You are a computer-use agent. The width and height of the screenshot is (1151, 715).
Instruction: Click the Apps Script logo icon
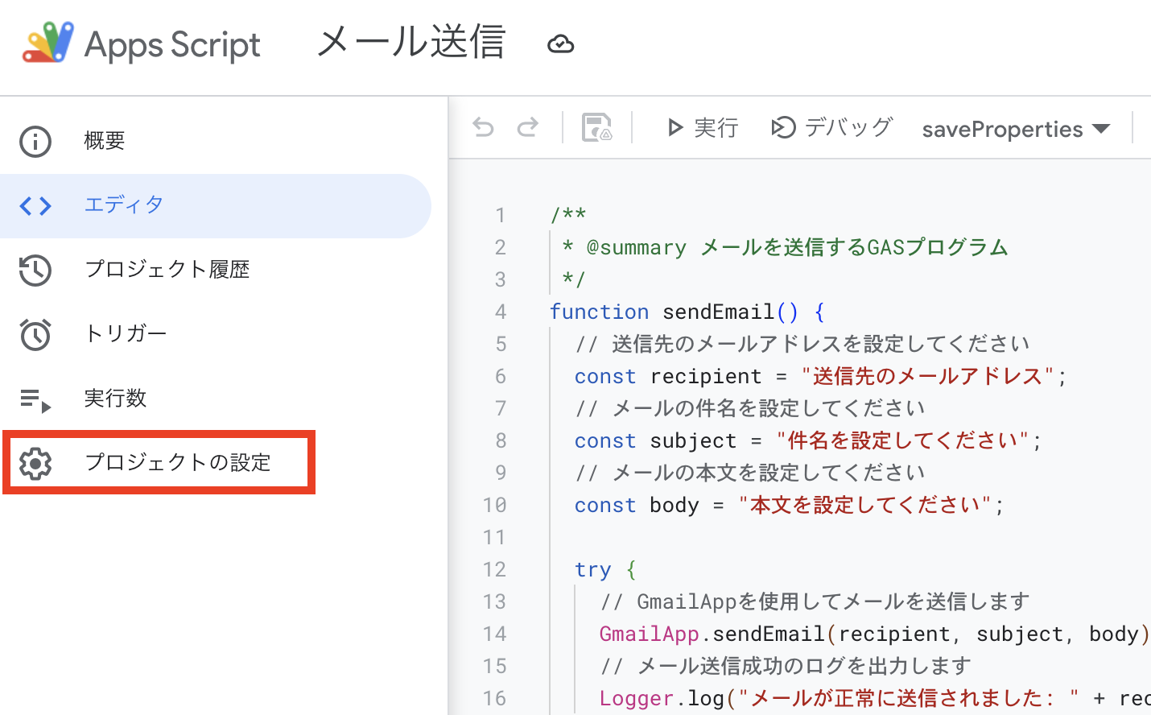click(47, 43)
